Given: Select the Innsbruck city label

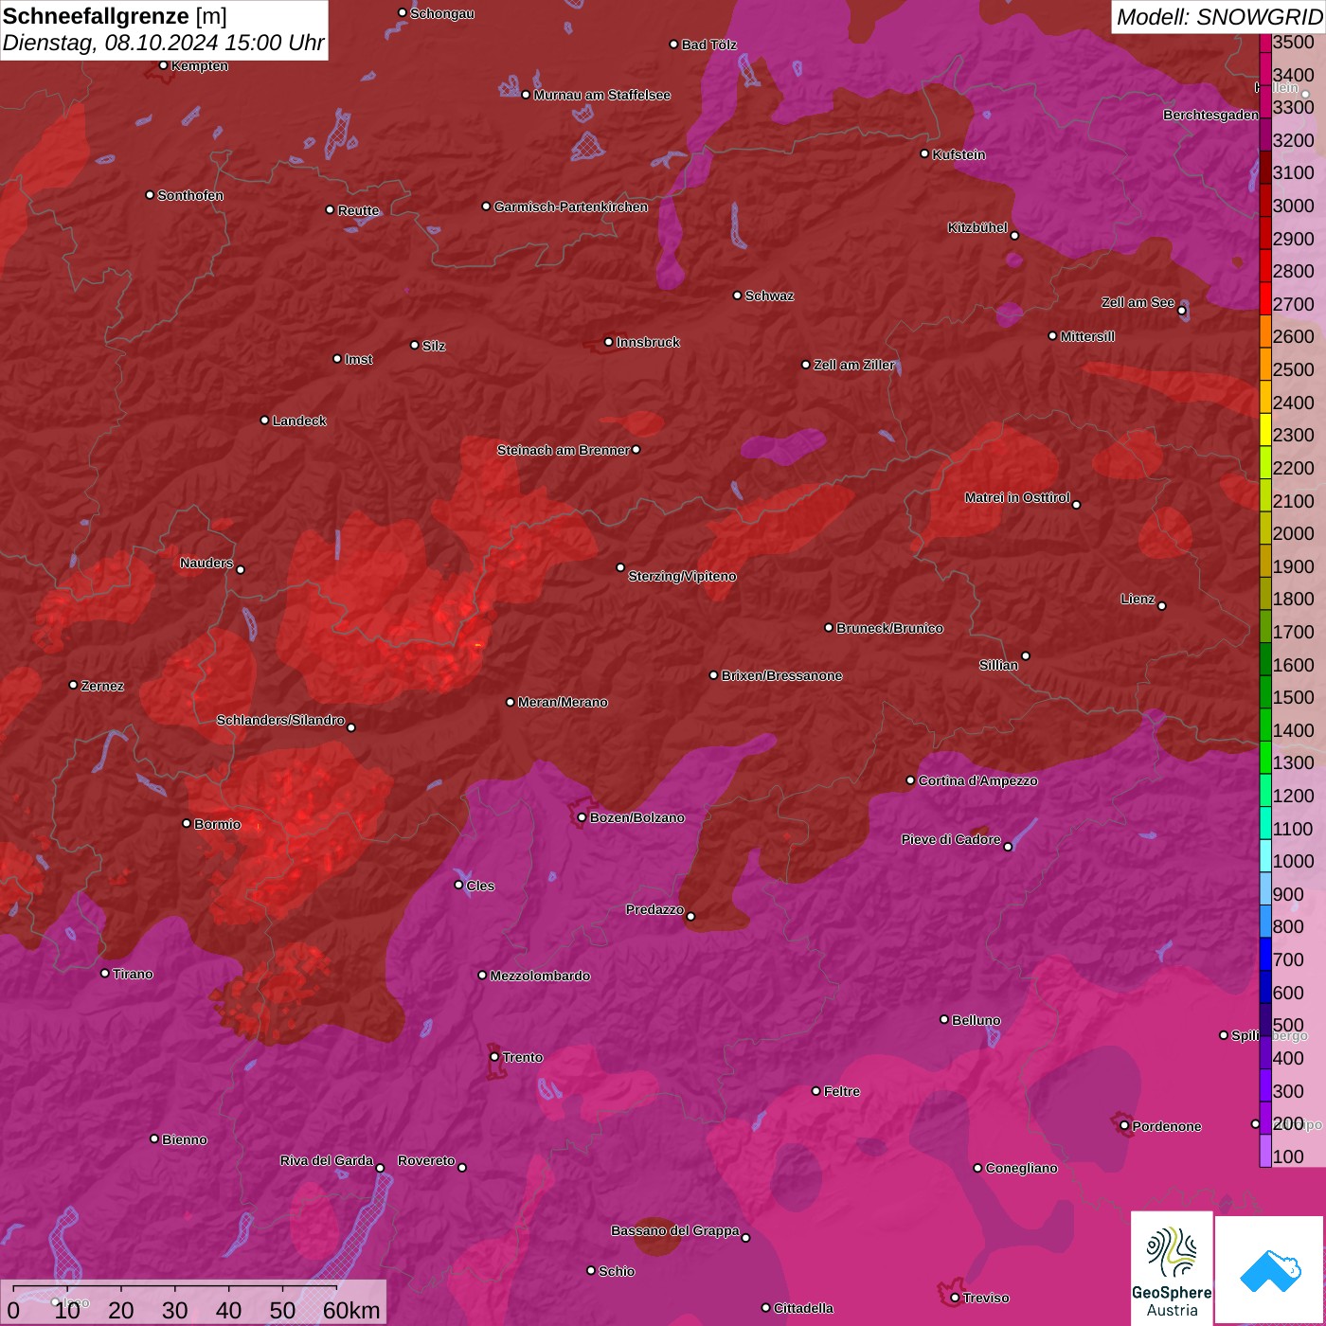Looking at the screenshot, I should (x=648, y=342).
